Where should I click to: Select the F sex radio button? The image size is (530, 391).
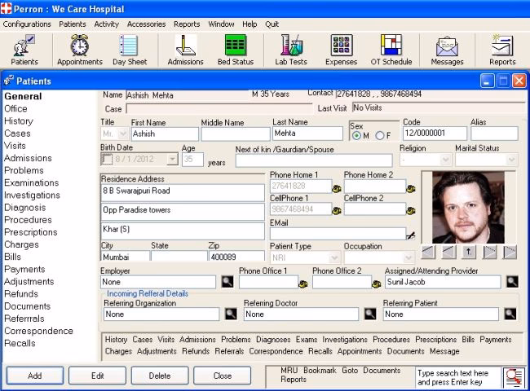tap(379, 135)
